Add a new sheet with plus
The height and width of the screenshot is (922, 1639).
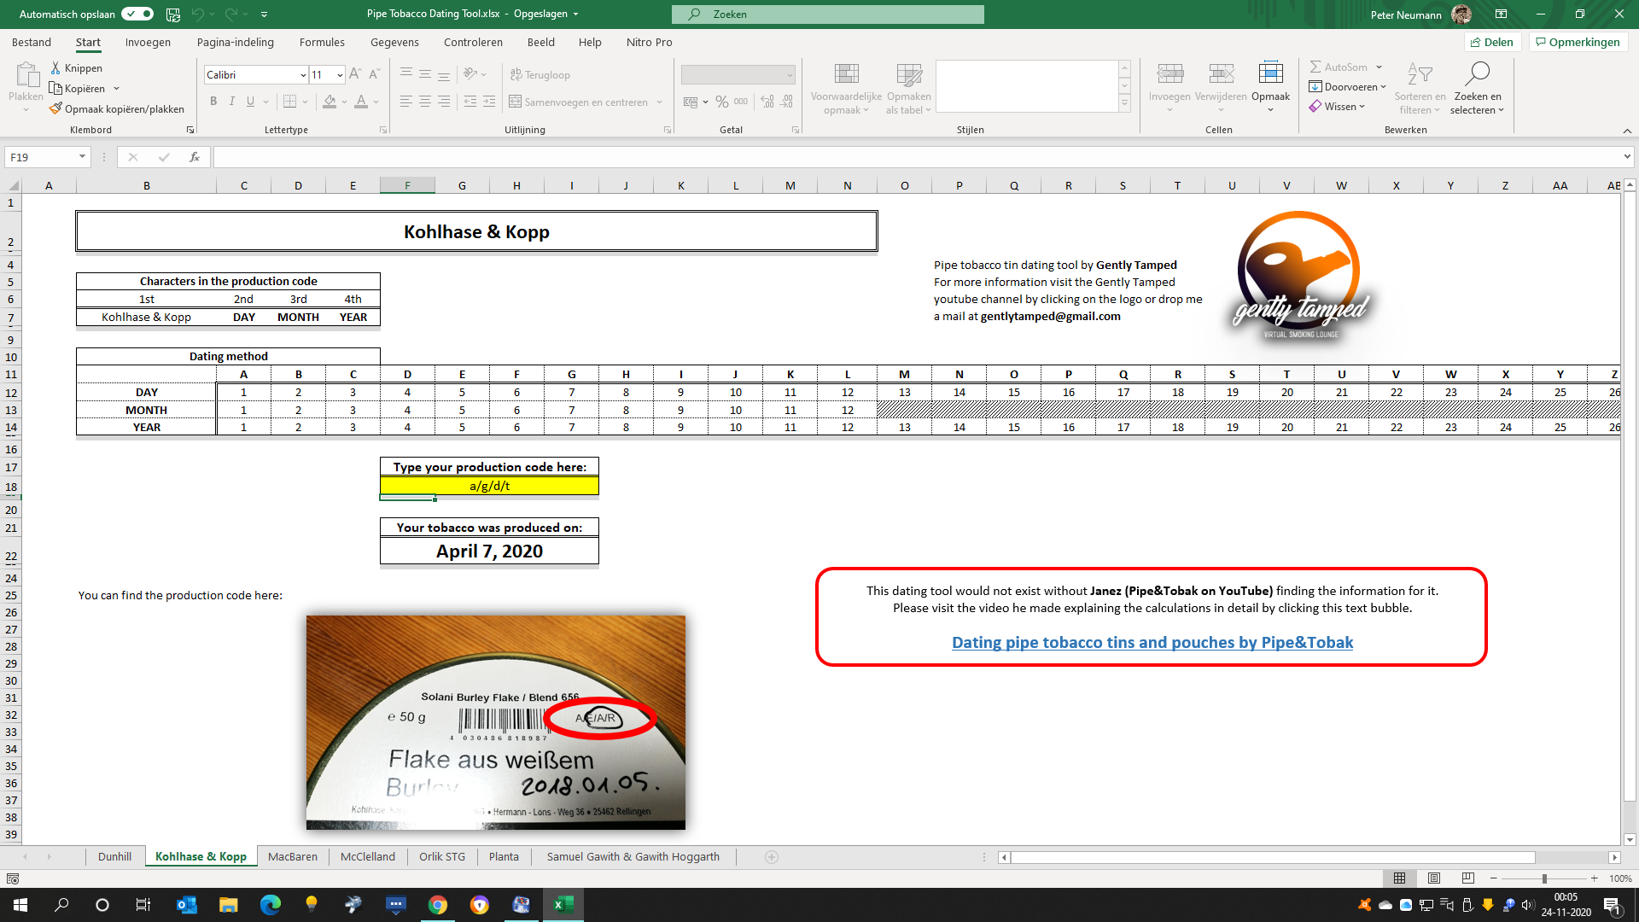pos(772,857)
